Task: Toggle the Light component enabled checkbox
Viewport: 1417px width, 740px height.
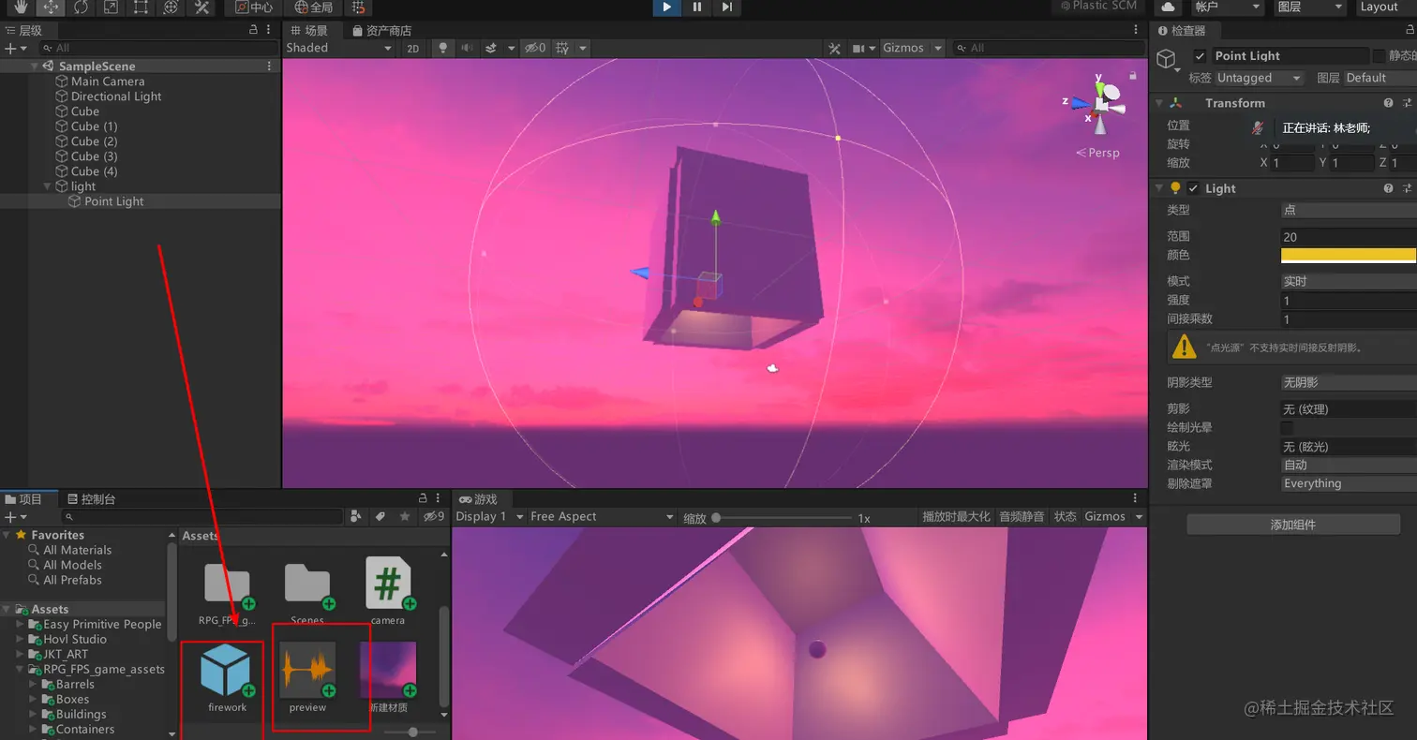Action: click(1193, 188)
